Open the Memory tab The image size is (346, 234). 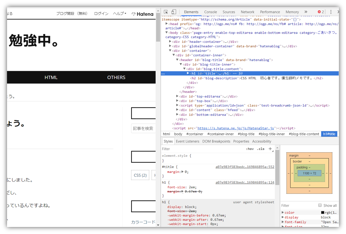click(x=292, y=12)
